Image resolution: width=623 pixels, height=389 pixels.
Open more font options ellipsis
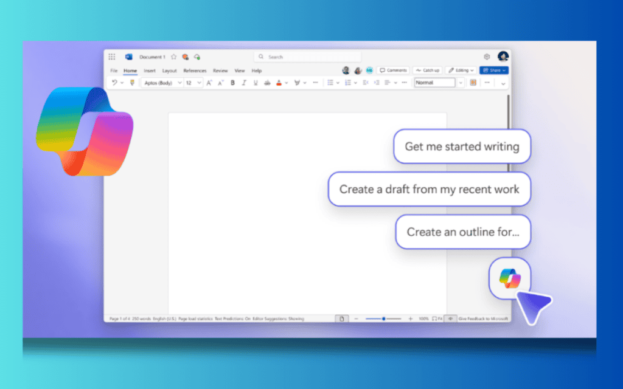[316, 83]
